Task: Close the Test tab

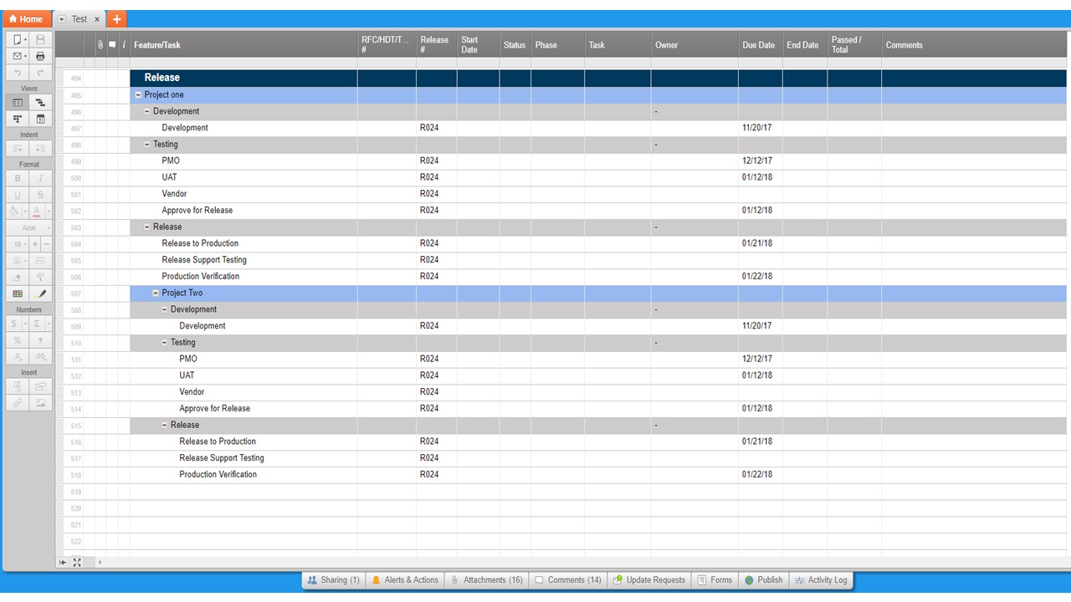Action: (x=97, y=19)
